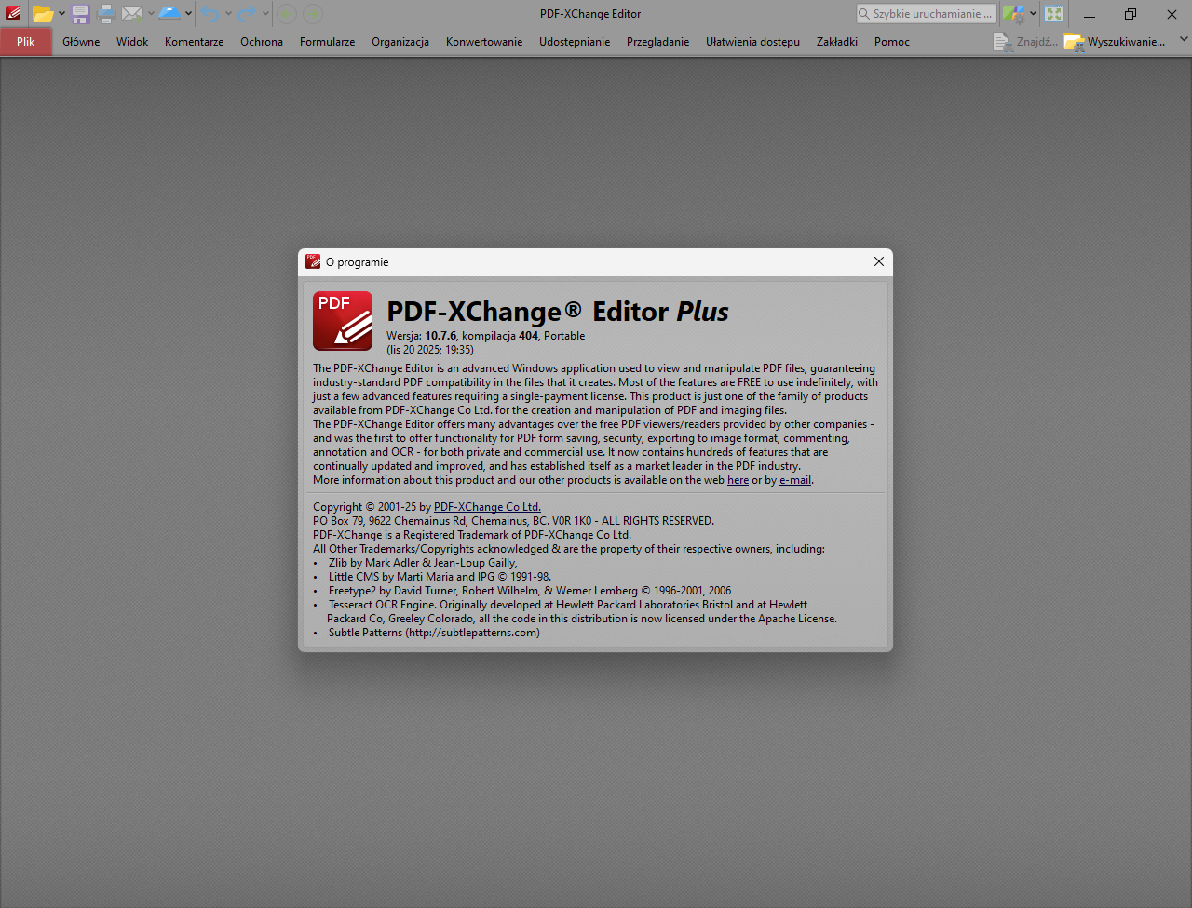Image resolution: width=1192 pixels, height=908 pixels.
Task: Select the Zakładki ribbon tab
Action: (837, 42)
